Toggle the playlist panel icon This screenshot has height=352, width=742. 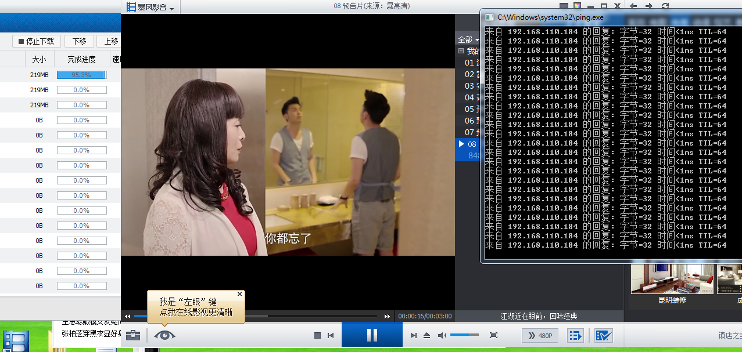coord(575,335)
